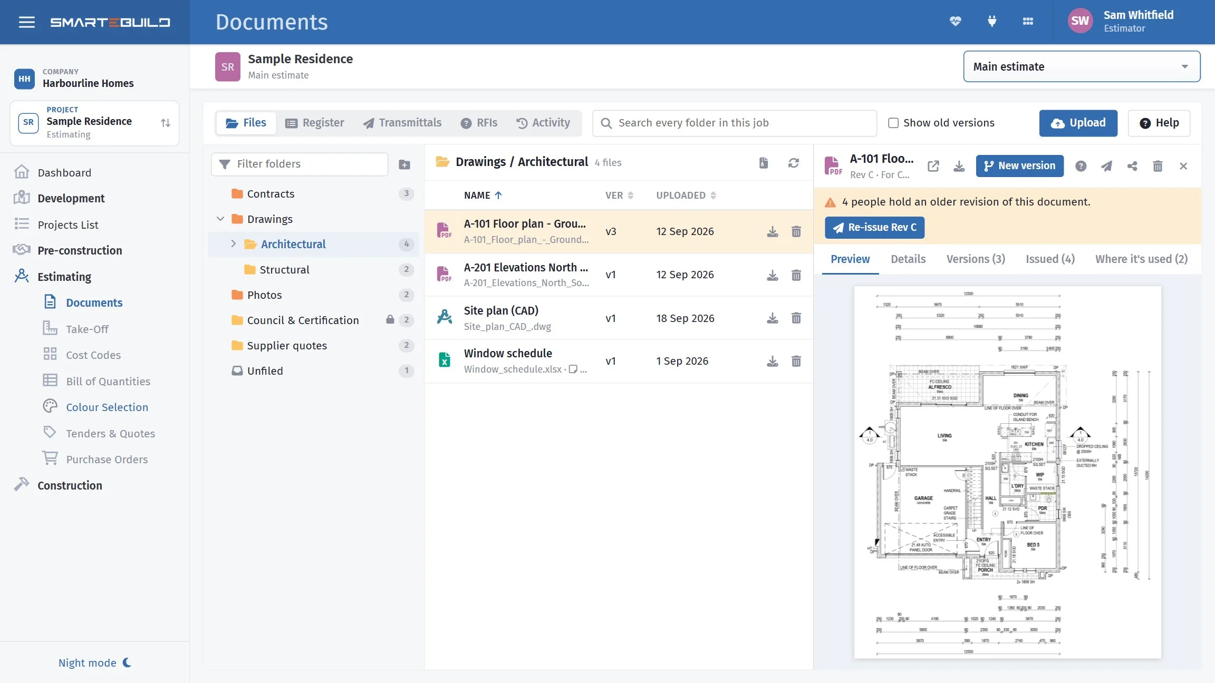This screenshot has height=683, width=1215.
Task: Click the Help button
Action: [x=1159, y=123]
